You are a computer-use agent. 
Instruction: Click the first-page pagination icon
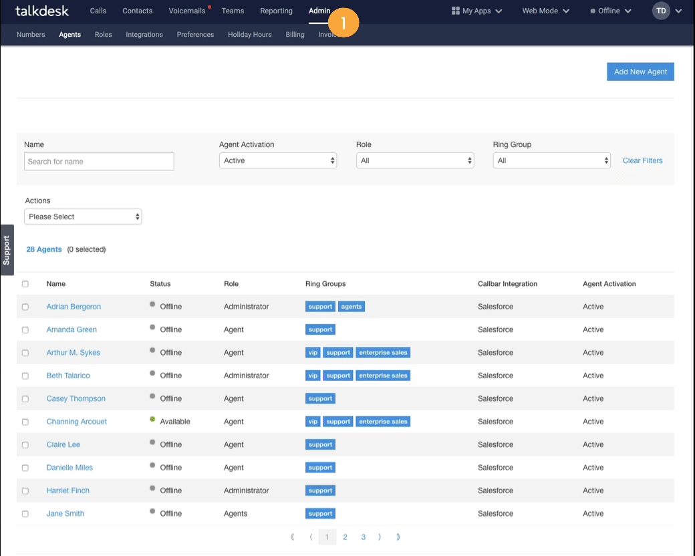pos(292,537)
